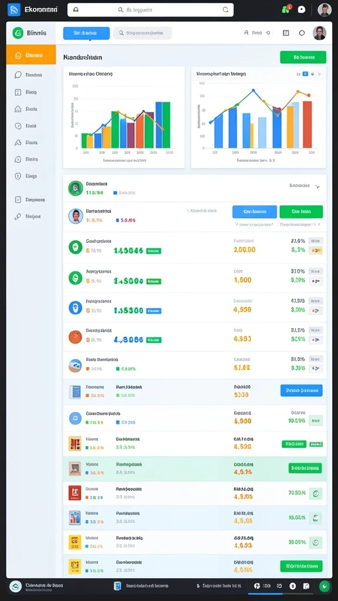338x601 pixels.
Task: Open the user dropdown next to the header avatar
Action: pyautogui.click(x=257, y=33)
